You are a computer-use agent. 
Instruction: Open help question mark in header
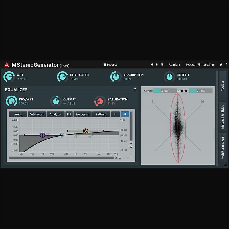coord(226,64)
